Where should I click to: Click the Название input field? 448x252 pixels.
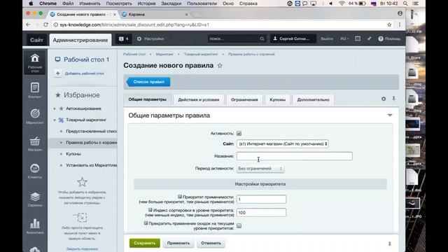click(295, 156)
